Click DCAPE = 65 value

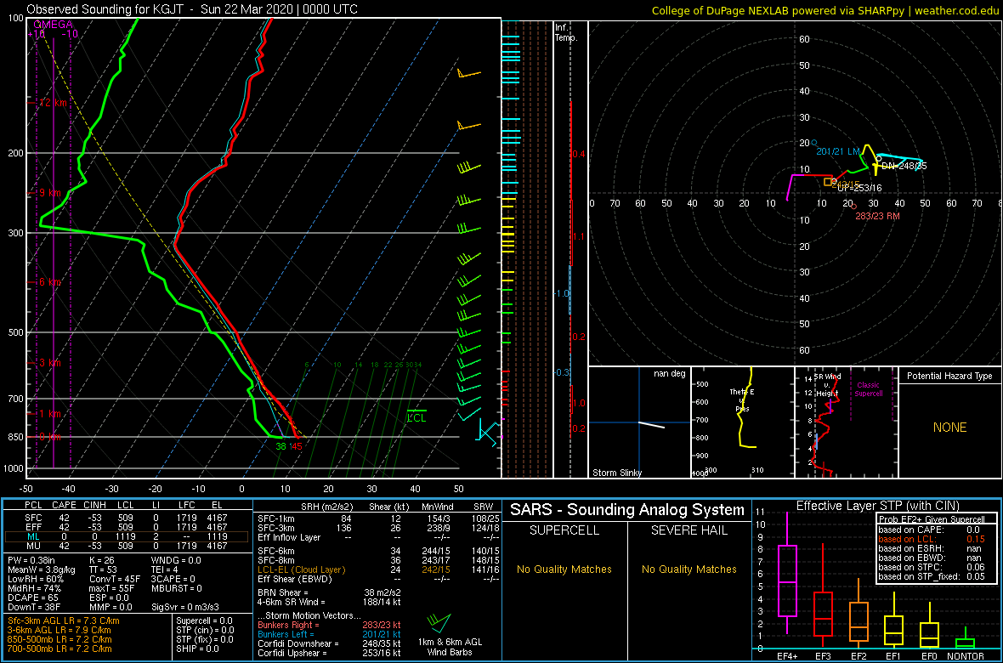click(32, 597)
